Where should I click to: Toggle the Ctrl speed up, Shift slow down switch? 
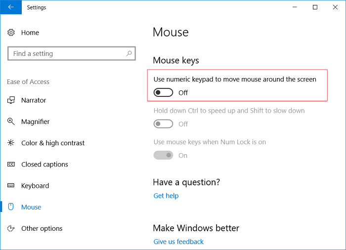pyautogui.click(x=164, y=124)
